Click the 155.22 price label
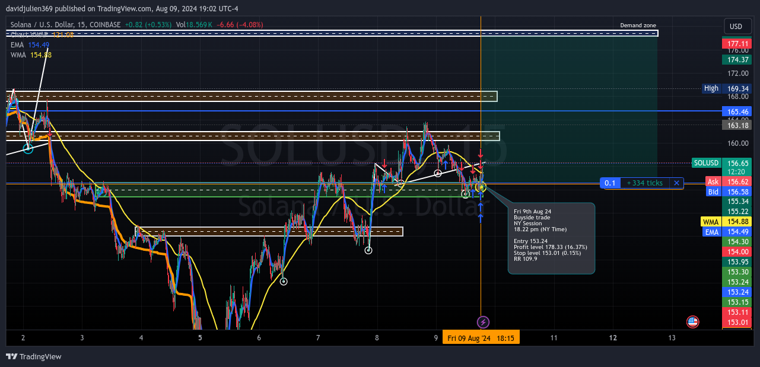 tap(737, 212)
